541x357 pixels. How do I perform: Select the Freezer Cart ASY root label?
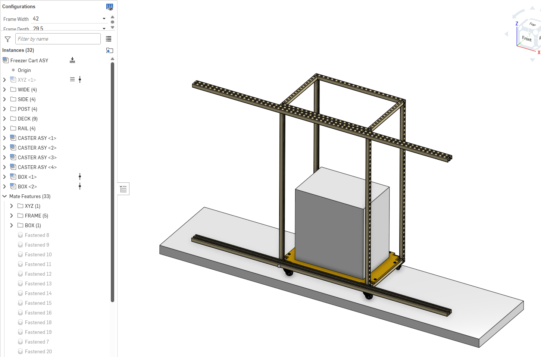point(29,60)
